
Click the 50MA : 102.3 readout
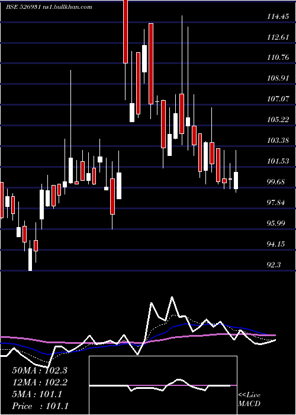[x=40, y=371]
